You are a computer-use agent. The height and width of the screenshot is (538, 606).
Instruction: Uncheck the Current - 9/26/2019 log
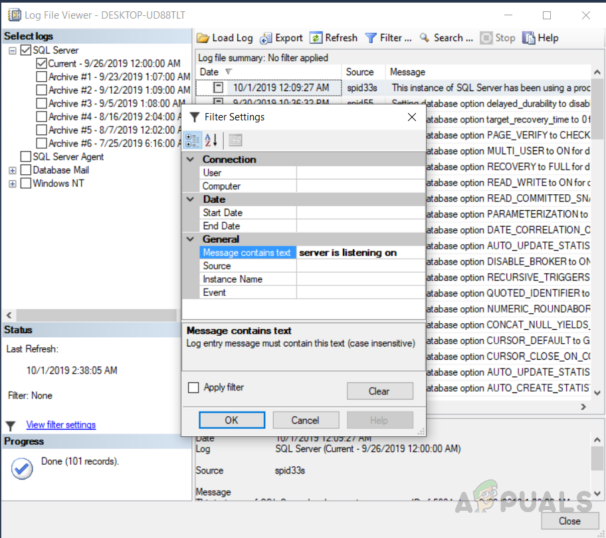41,63
